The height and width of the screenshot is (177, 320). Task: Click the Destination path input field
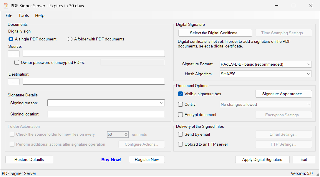(94, 81)
